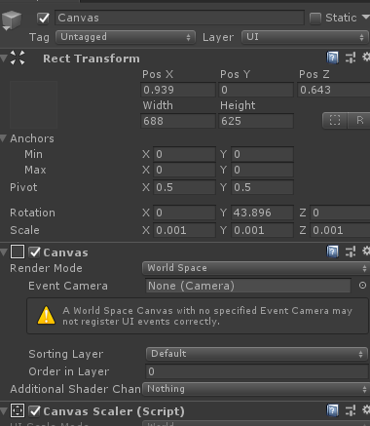Click the GameObject cube icon

pos(11,20)
